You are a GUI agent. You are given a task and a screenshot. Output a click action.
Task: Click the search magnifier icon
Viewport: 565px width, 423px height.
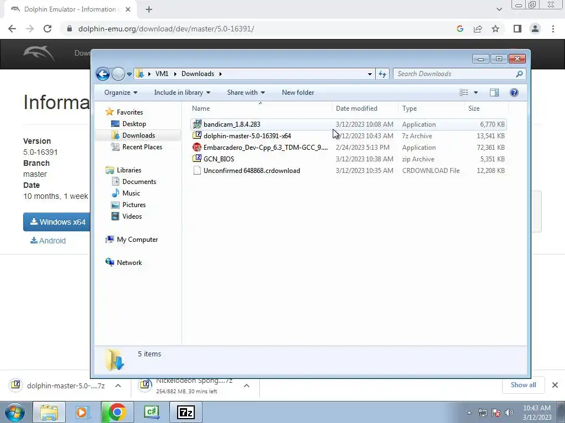(x=519, y=74)
